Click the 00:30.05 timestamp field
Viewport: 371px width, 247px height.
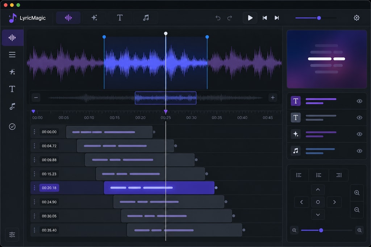49,216
